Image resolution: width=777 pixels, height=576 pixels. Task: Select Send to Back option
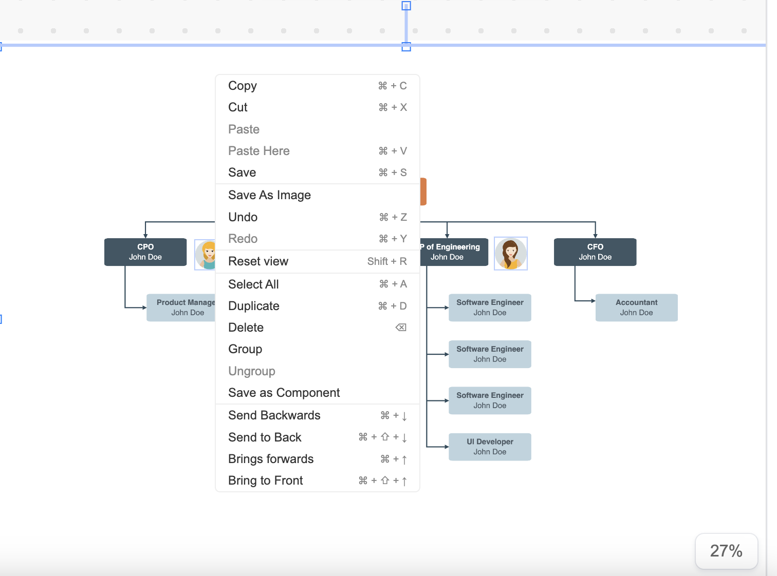click(x=265, y=437)
